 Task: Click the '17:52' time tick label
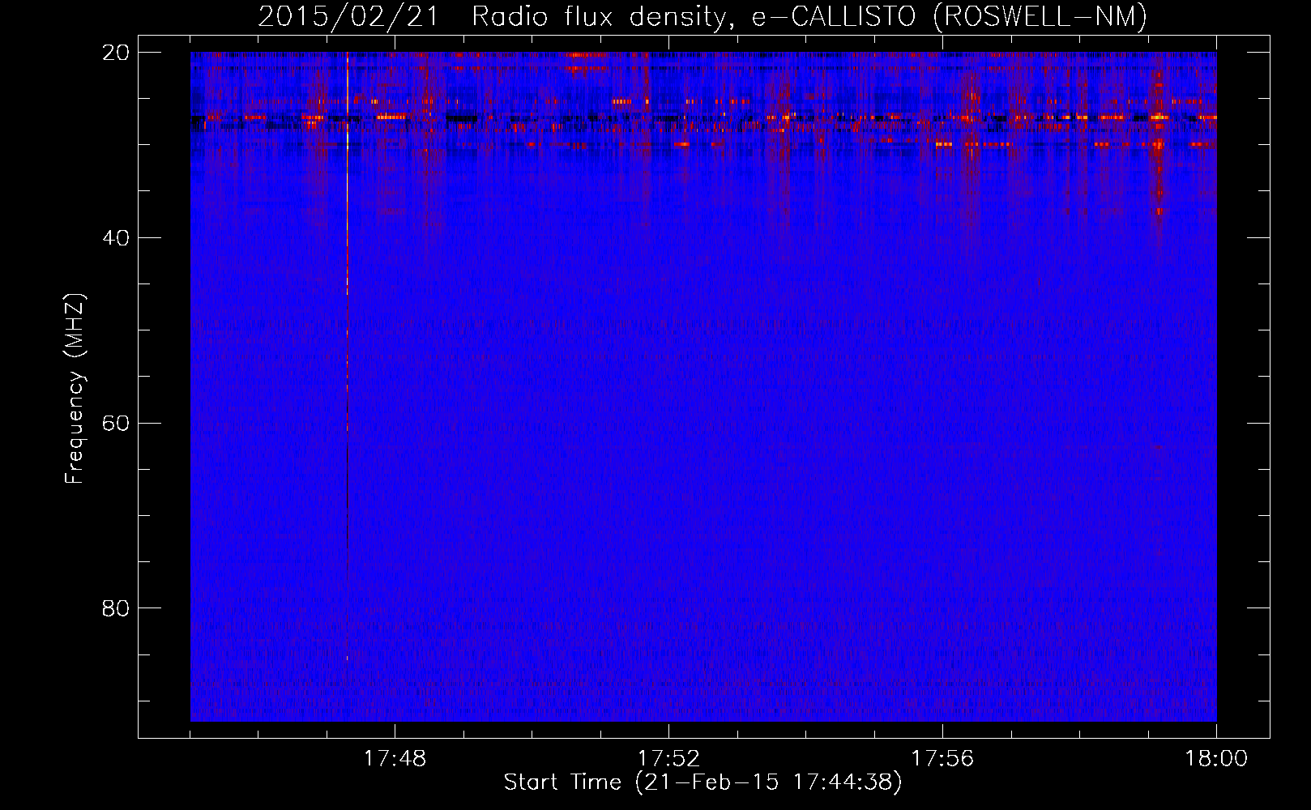(668, 759)
